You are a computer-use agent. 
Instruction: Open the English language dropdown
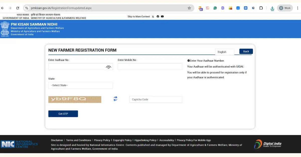coord(224,52)
